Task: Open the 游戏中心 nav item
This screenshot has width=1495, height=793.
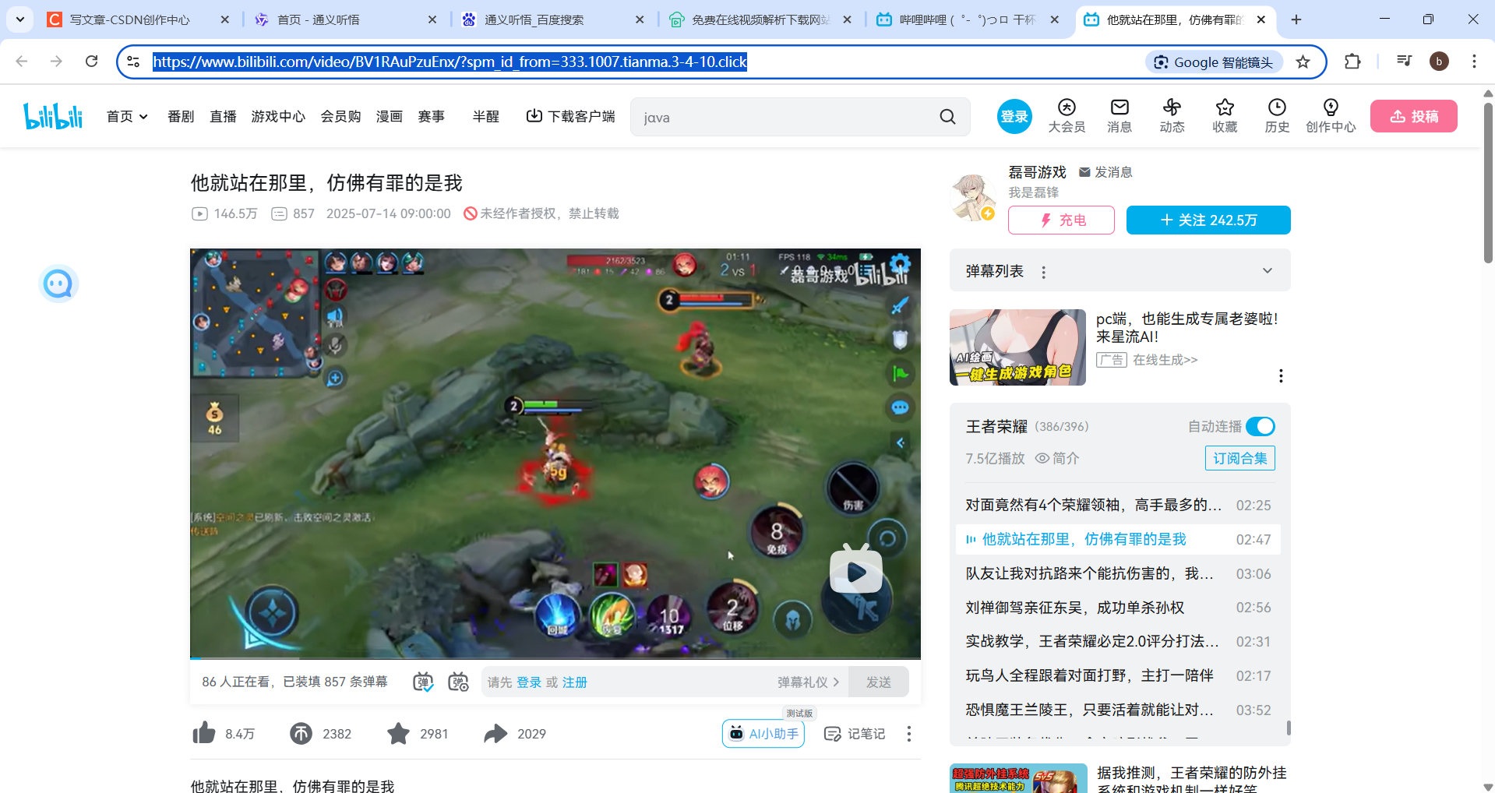Action: (278, 116)
